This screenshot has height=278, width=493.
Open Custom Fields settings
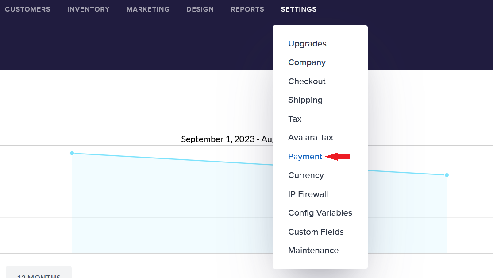click(x=316, y=232)
